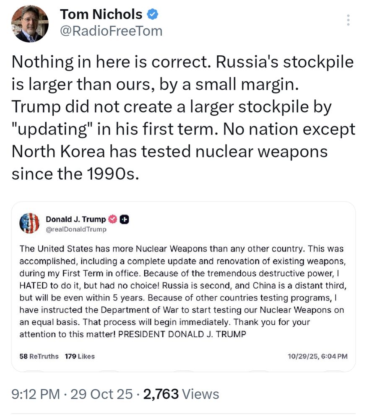Click Donald J. Trump's avatar in quoted post

pos(29,223)
